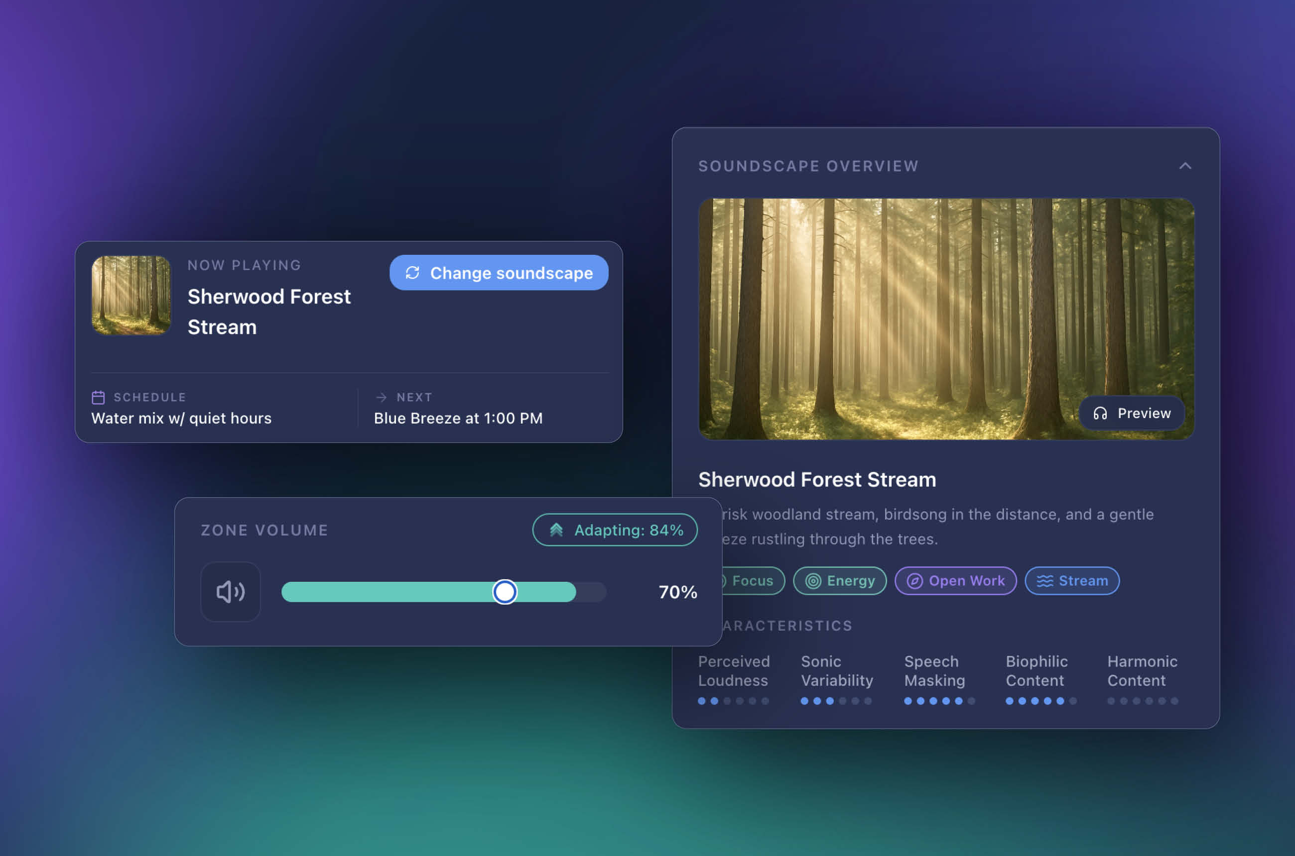
Task: Click the Adapting chevrons icon
Action: pyautogui.click(x=556, y=530)
